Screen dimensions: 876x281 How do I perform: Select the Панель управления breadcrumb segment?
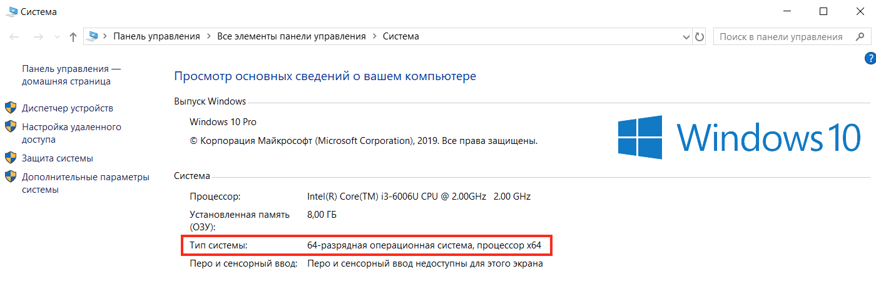tap(156, 36)
